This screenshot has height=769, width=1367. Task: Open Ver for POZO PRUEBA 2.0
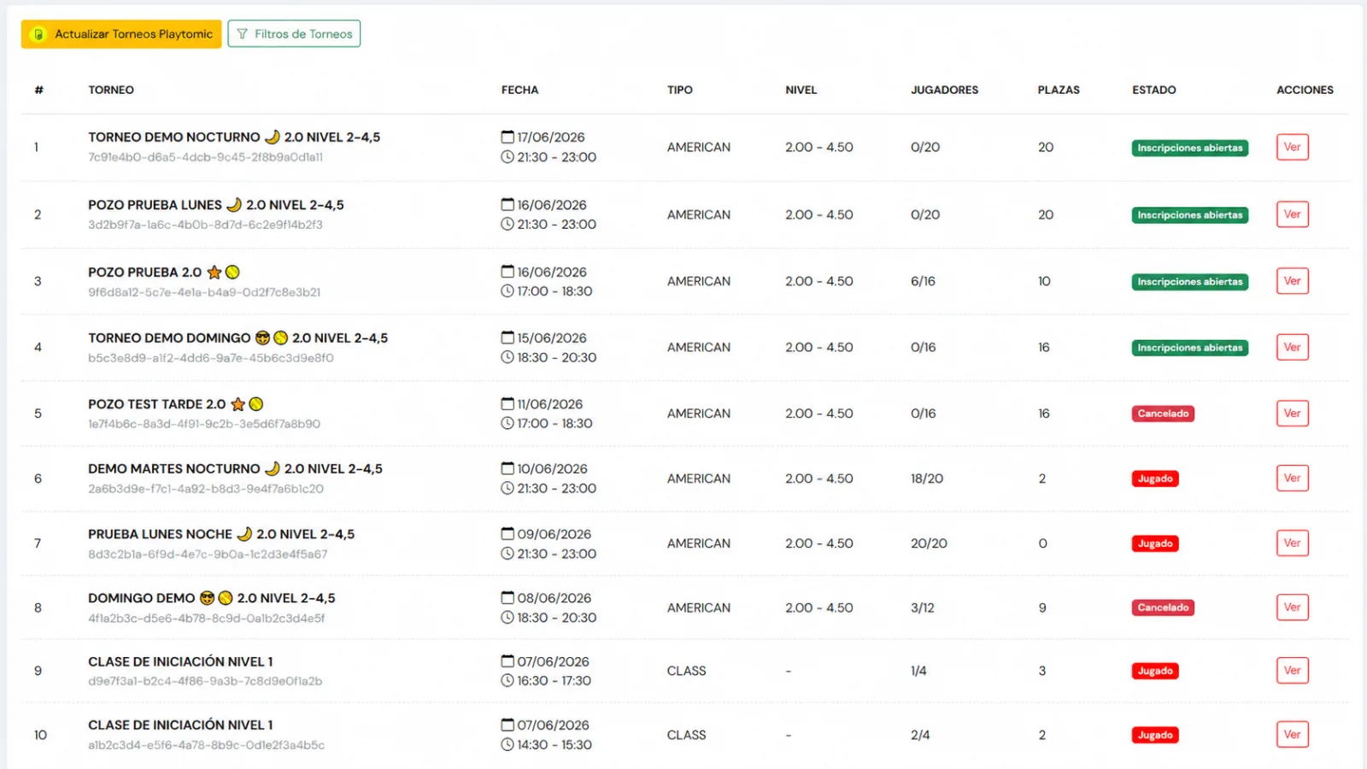click(x=1292, y=281)
